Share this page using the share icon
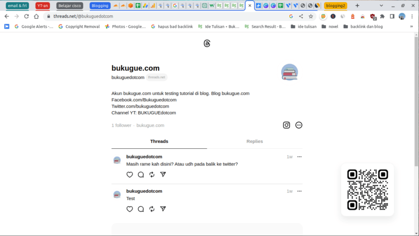The image size is (419, 236). point(301,16)
